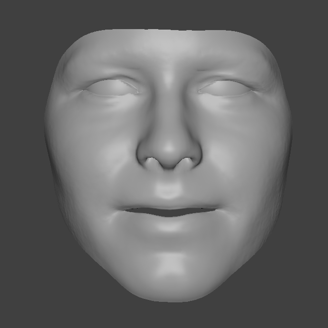
Task: Select the 3D face mesh in viewport
Action: click(x=168, y=166)
